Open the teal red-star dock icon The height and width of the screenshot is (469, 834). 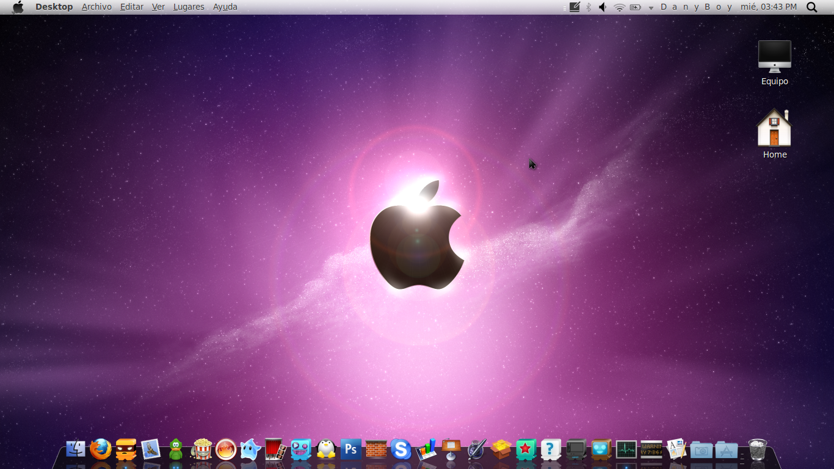[526, 449]
